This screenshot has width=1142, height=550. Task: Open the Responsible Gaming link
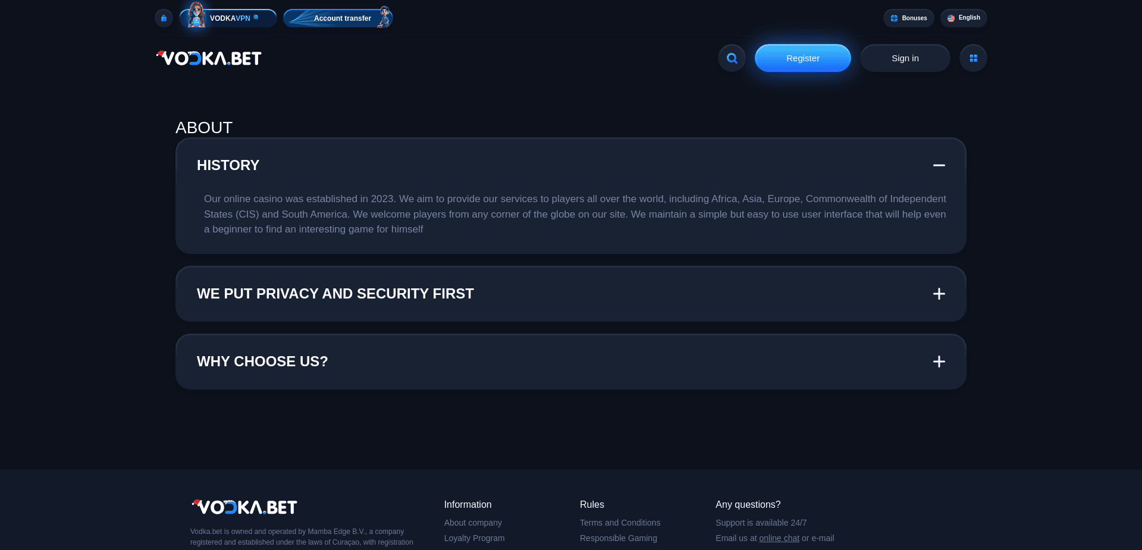[618, 538]
